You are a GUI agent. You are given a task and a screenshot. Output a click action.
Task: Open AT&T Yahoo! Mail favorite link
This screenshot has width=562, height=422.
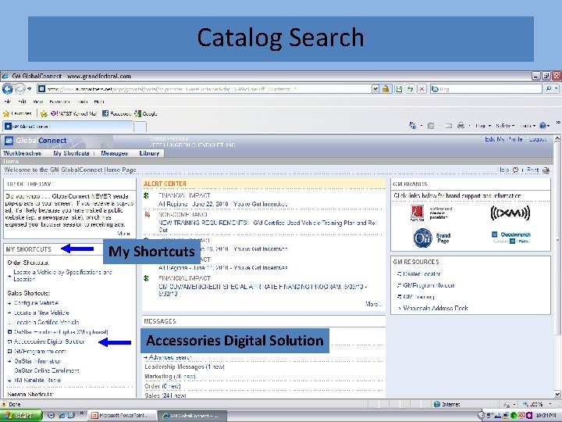(74, 114)
